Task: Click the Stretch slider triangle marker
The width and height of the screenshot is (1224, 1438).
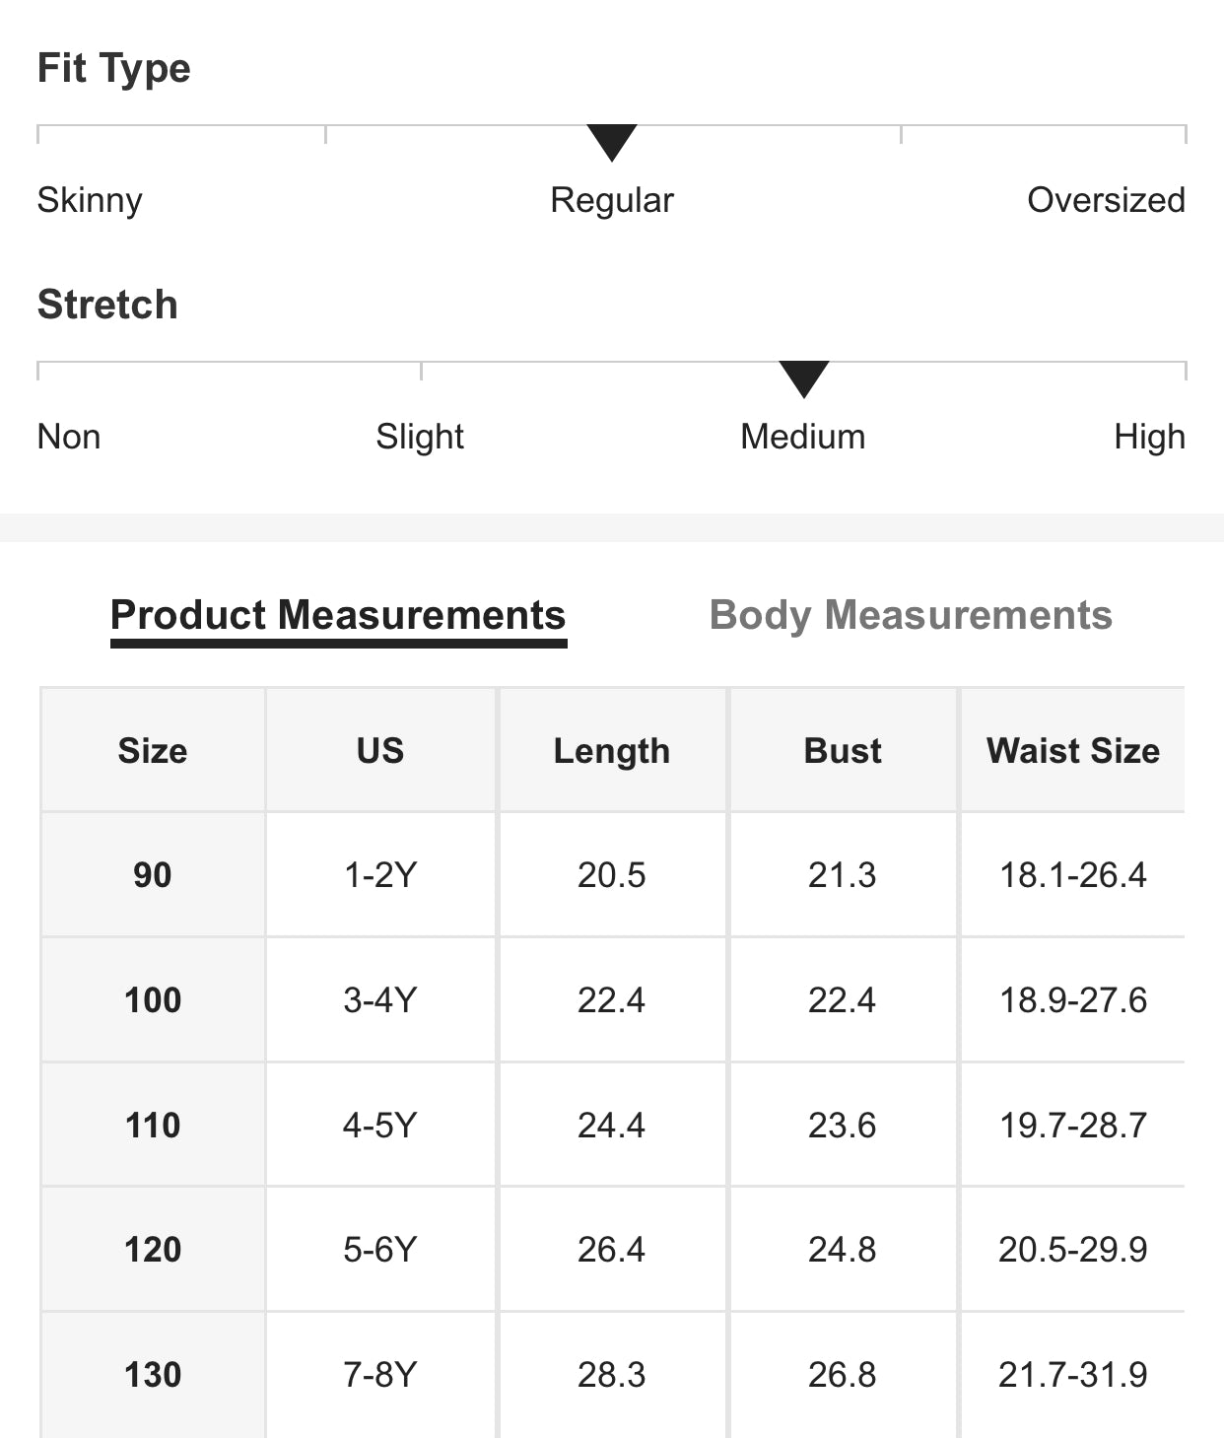Action: [x=803, y=378]
